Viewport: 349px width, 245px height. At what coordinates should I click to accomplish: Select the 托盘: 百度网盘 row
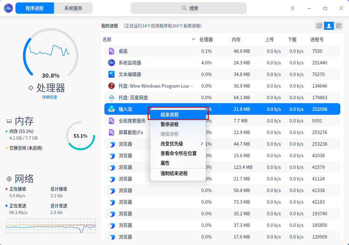point(222,97)
